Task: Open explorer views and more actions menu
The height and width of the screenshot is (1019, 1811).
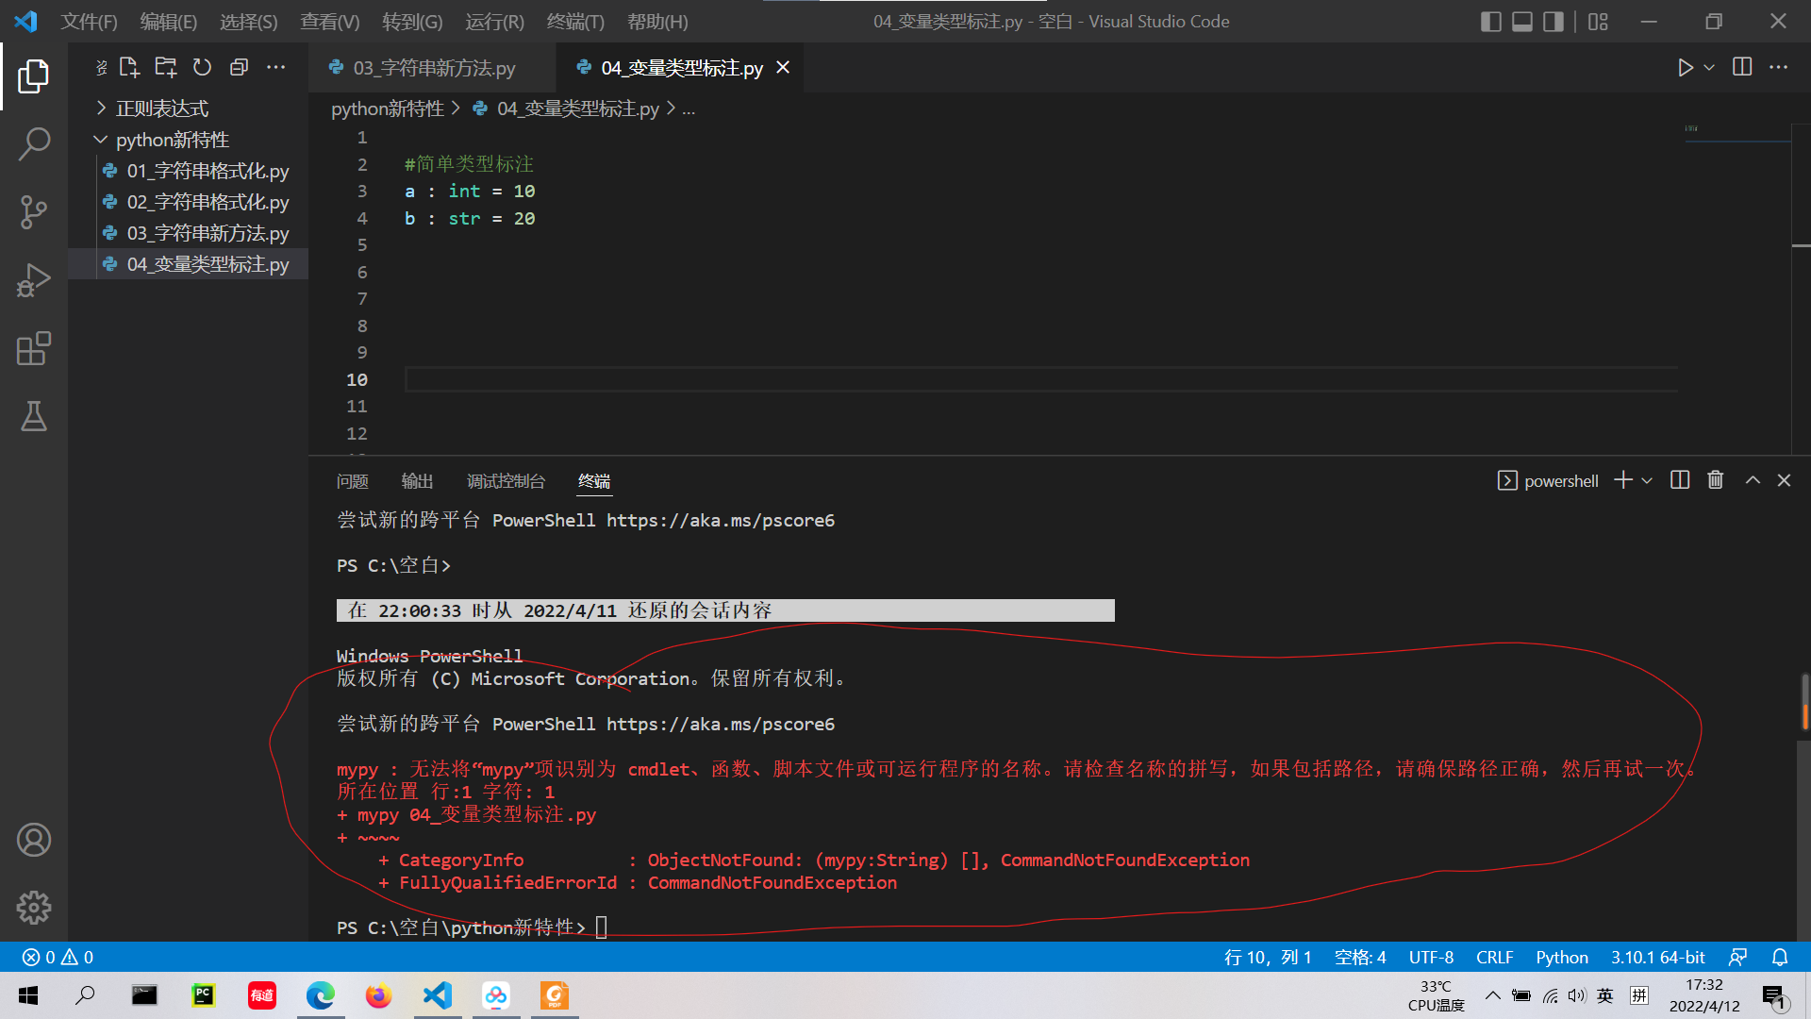Action: coord(275,67)
